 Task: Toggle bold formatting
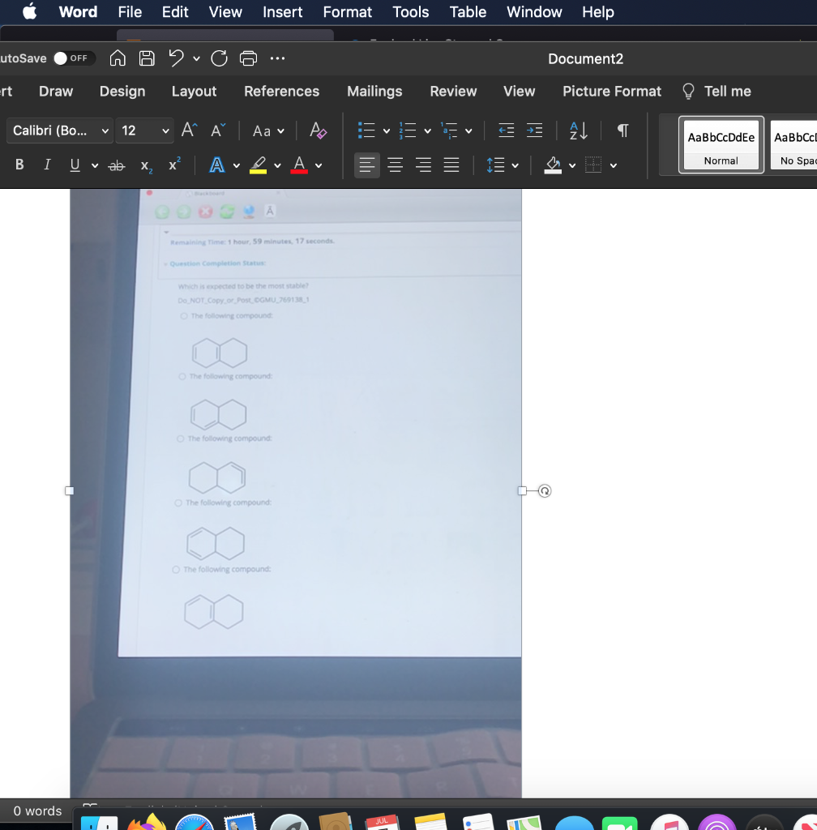19,165
